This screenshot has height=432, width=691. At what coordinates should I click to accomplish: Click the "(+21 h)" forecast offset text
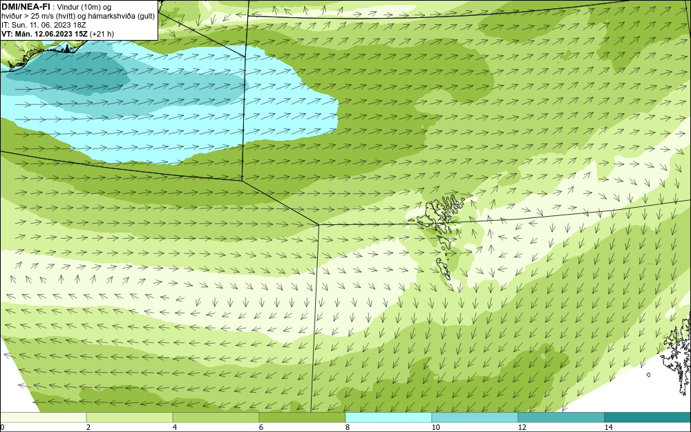coord(102,34)
